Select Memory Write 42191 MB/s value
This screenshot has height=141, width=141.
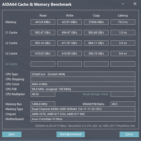pos(70,22)
